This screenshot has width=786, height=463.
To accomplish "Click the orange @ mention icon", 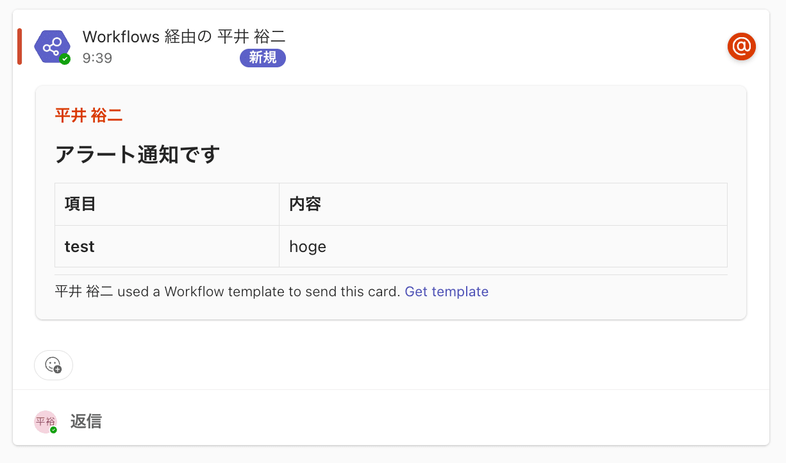I will [742, 46].
